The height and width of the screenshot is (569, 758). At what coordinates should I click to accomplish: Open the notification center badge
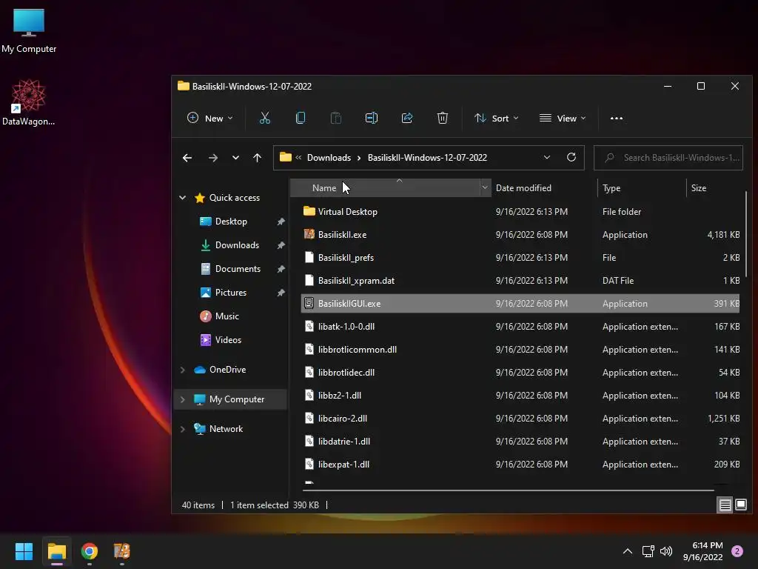(737, 551)
